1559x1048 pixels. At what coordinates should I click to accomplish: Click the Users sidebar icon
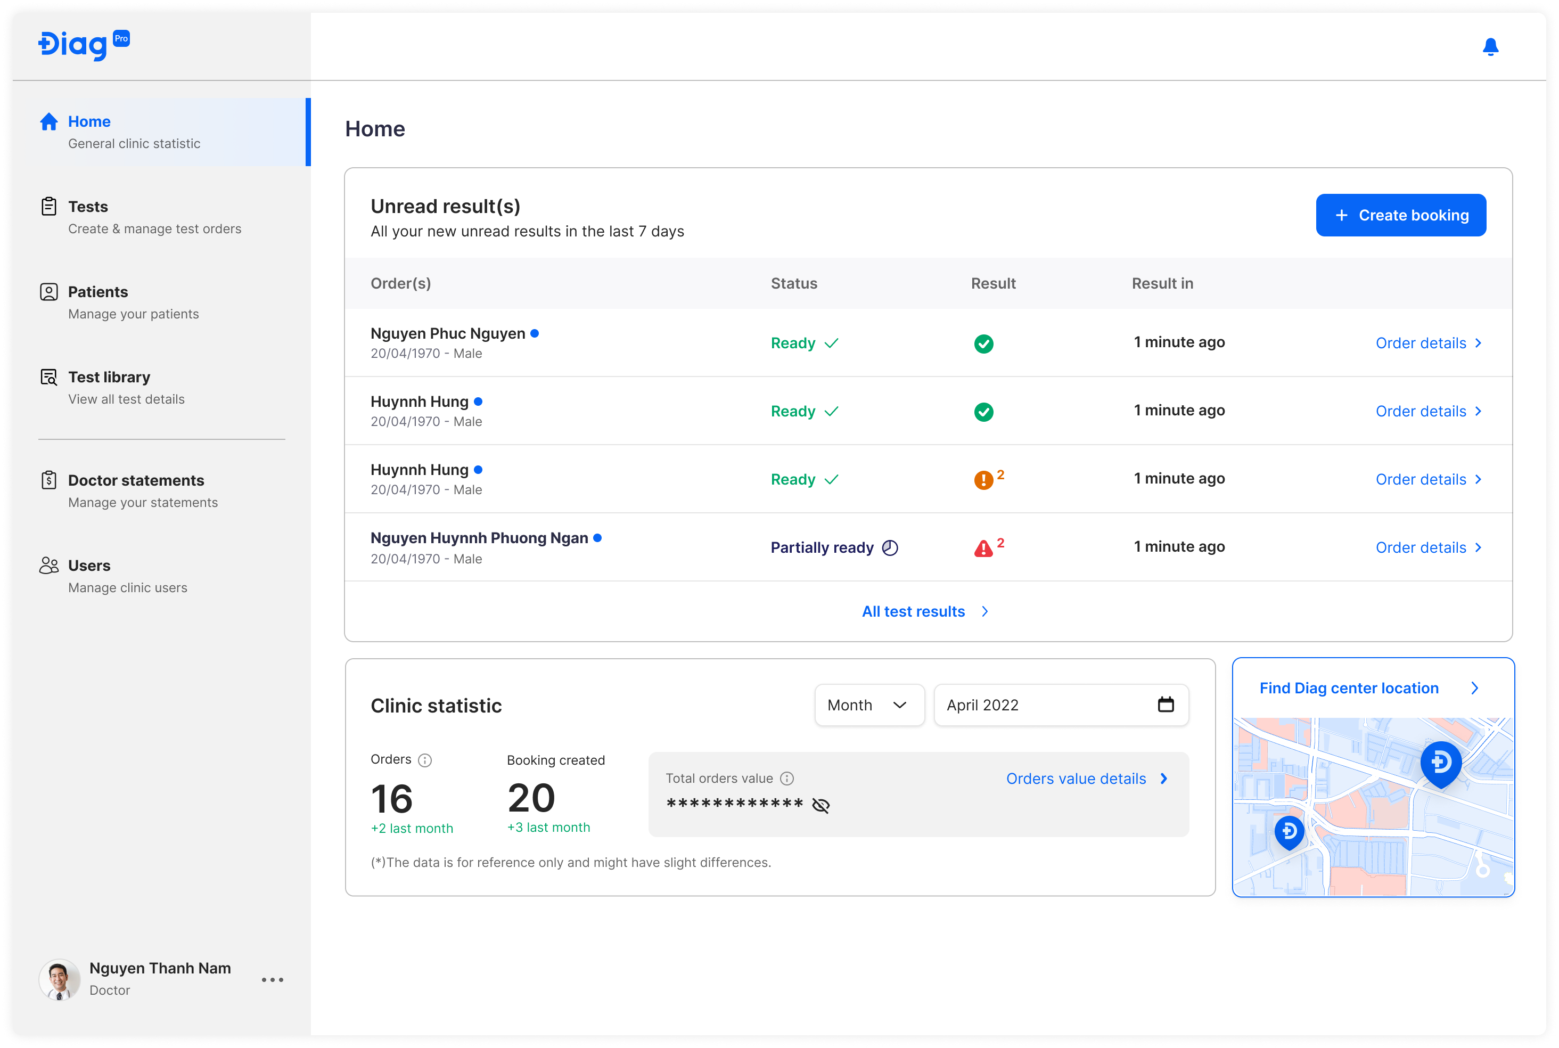(49, 565)
